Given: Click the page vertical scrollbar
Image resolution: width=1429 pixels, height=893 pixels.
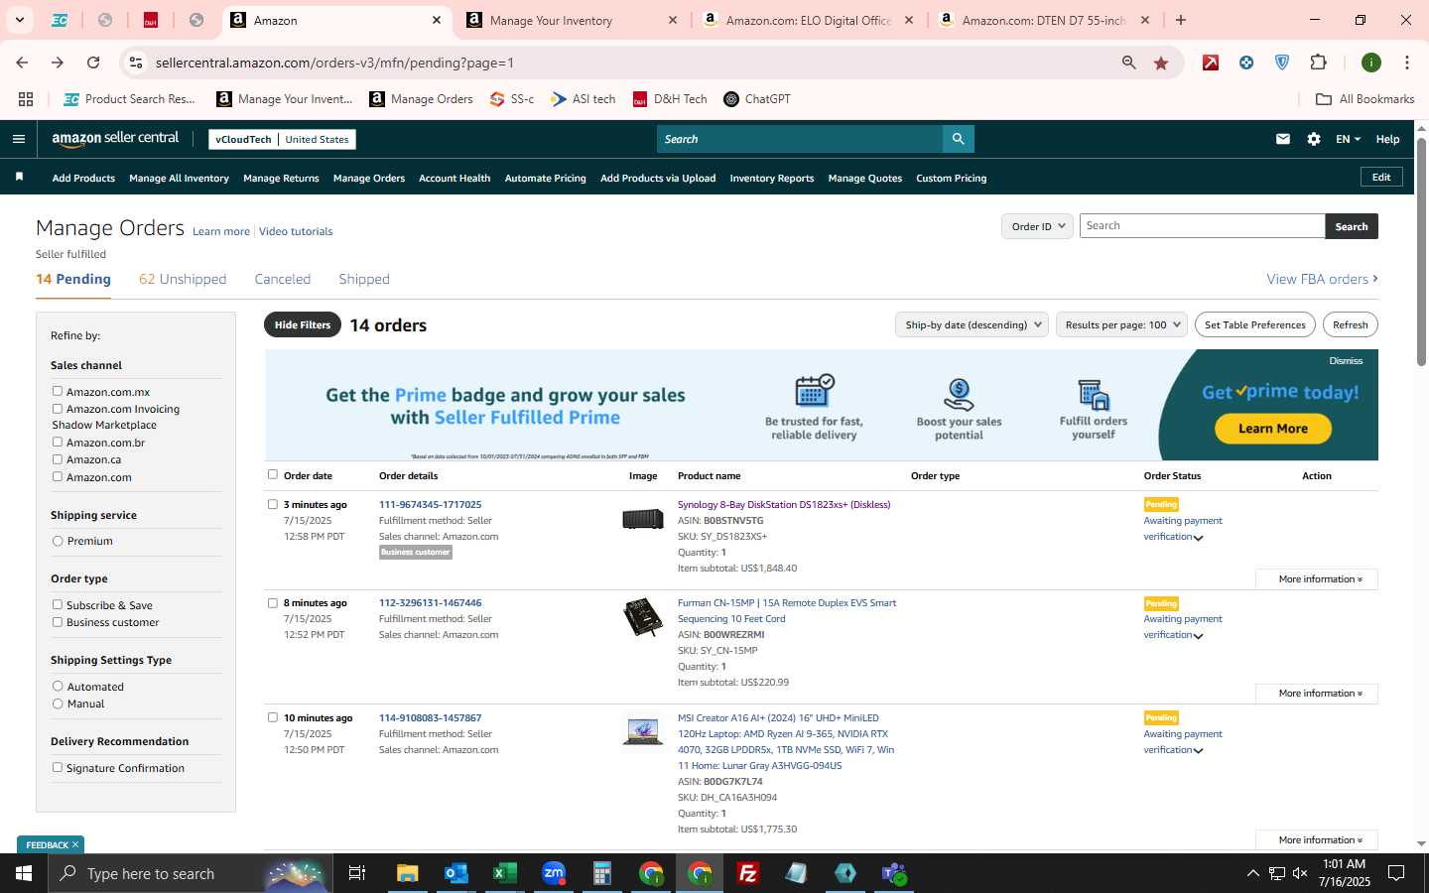Looking at the screenshot, I should (x=1421, y=252).
